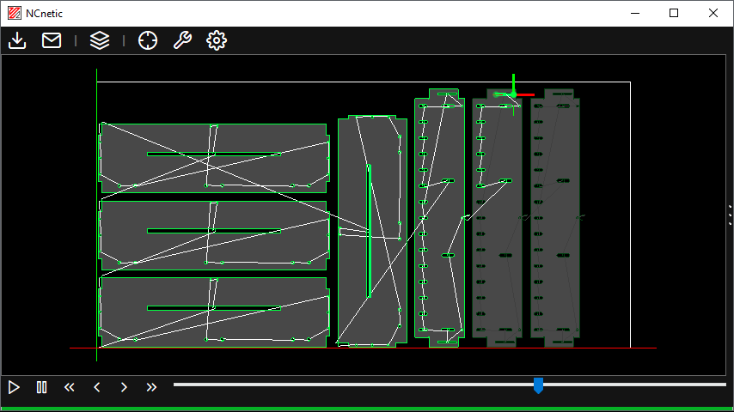Close the NCnetic window
Image resolution: width=734 pixels, height=412 pixels.
(713, 13)
